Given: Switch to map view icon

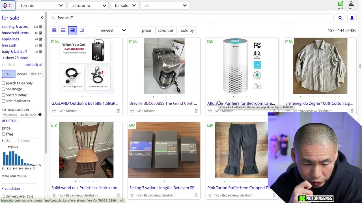Looking at the screenshot, I should point(81,30).
